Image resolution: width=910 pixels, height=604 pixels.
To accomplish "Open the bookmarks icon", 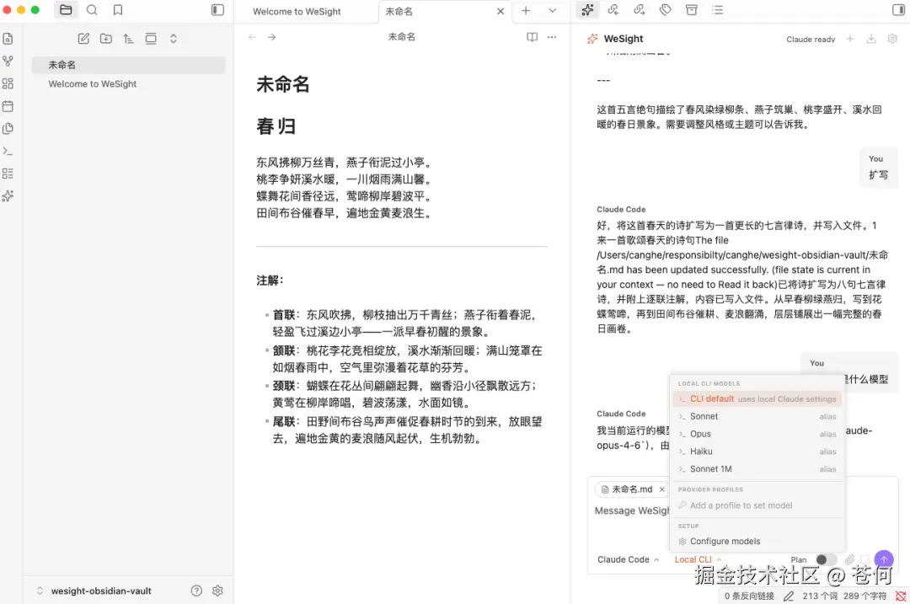I will [x=118, y=10].
